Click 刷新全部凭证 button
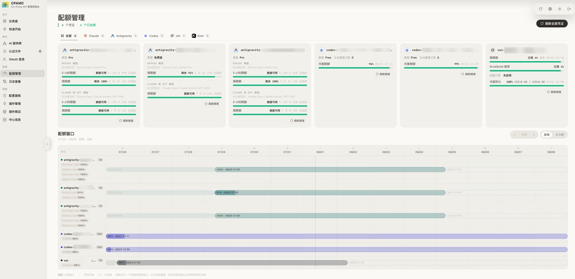The height and width of the screenshot is (279, 575). (x=552, y=23)
